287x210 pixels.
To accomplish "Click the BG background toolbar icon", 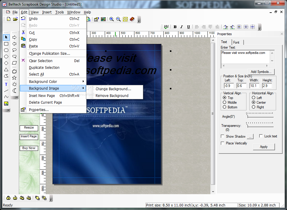I will tap(103, 19).
